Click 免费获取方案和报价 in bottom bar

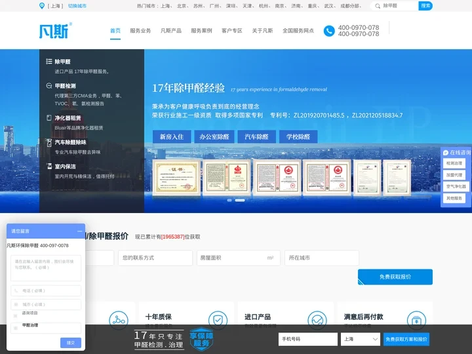[406, 340]
